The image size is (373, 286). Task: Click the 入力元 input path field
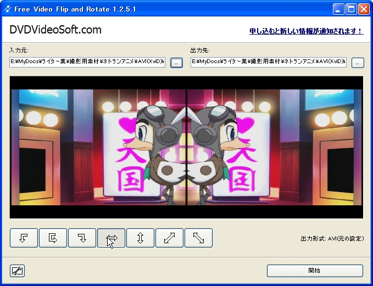point(87,62)
